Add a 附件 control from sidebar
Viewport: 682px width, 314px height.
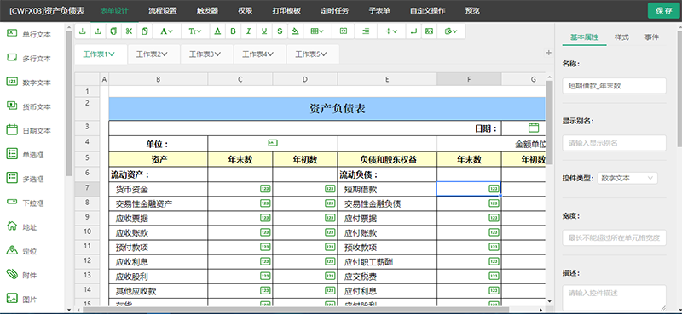click(x=22, y=275)
